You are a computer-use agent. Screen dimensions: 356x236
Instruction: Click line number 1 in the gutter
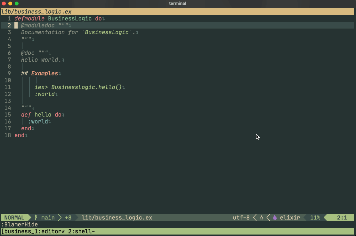(9, 19)
